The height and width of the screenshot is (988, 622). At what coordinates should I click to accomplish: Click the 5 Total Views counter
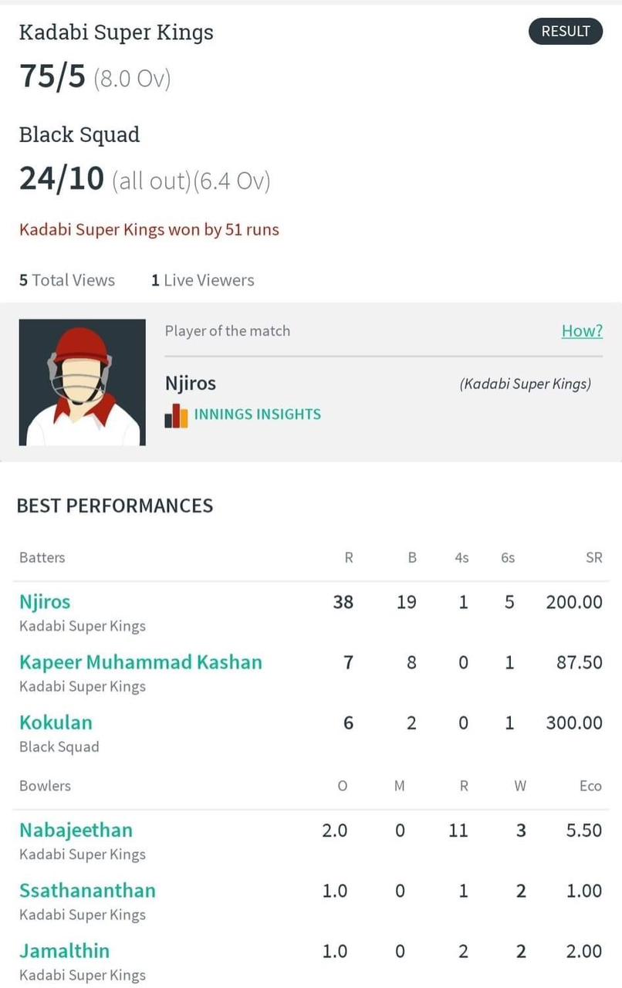67,280
